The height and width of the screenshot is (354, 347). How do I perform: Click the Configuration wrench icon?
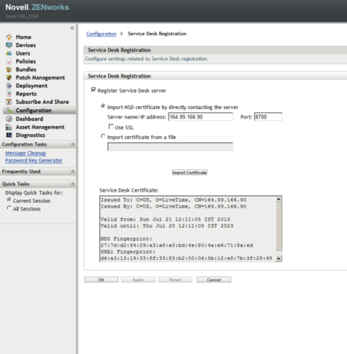[x=9, y=110]
